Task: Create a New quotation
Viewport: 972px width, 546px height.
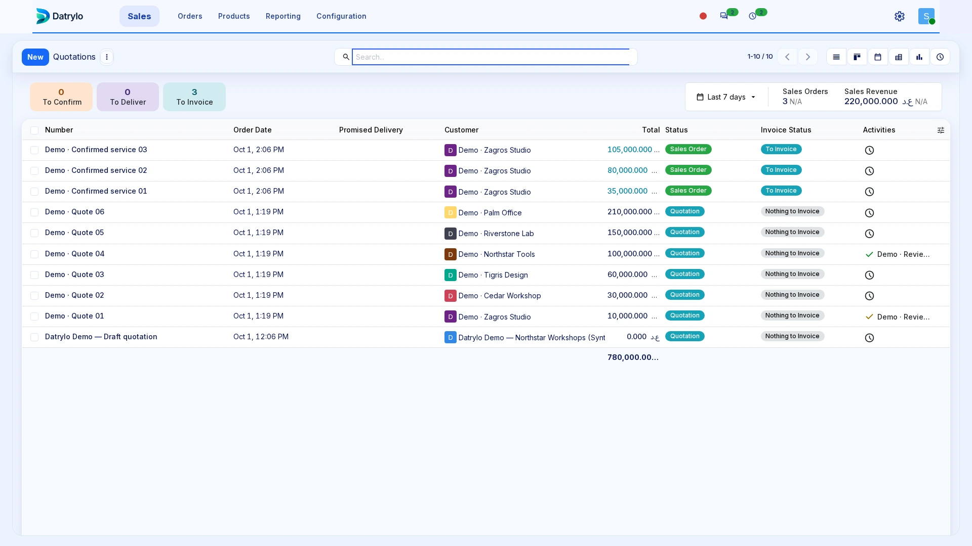Action: (x=35, y=57)
